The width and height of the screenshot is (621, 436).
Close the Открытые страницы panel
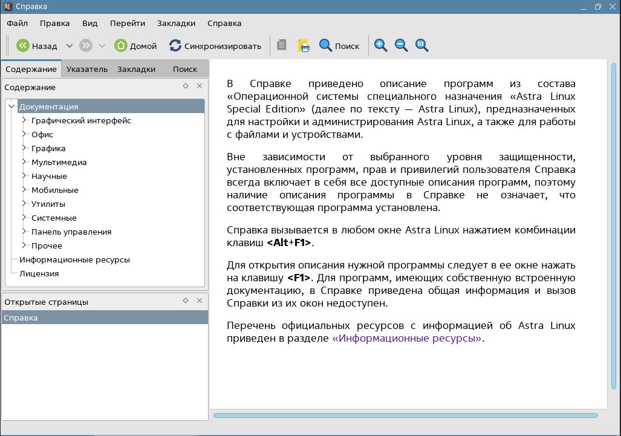tap(200, 301)
